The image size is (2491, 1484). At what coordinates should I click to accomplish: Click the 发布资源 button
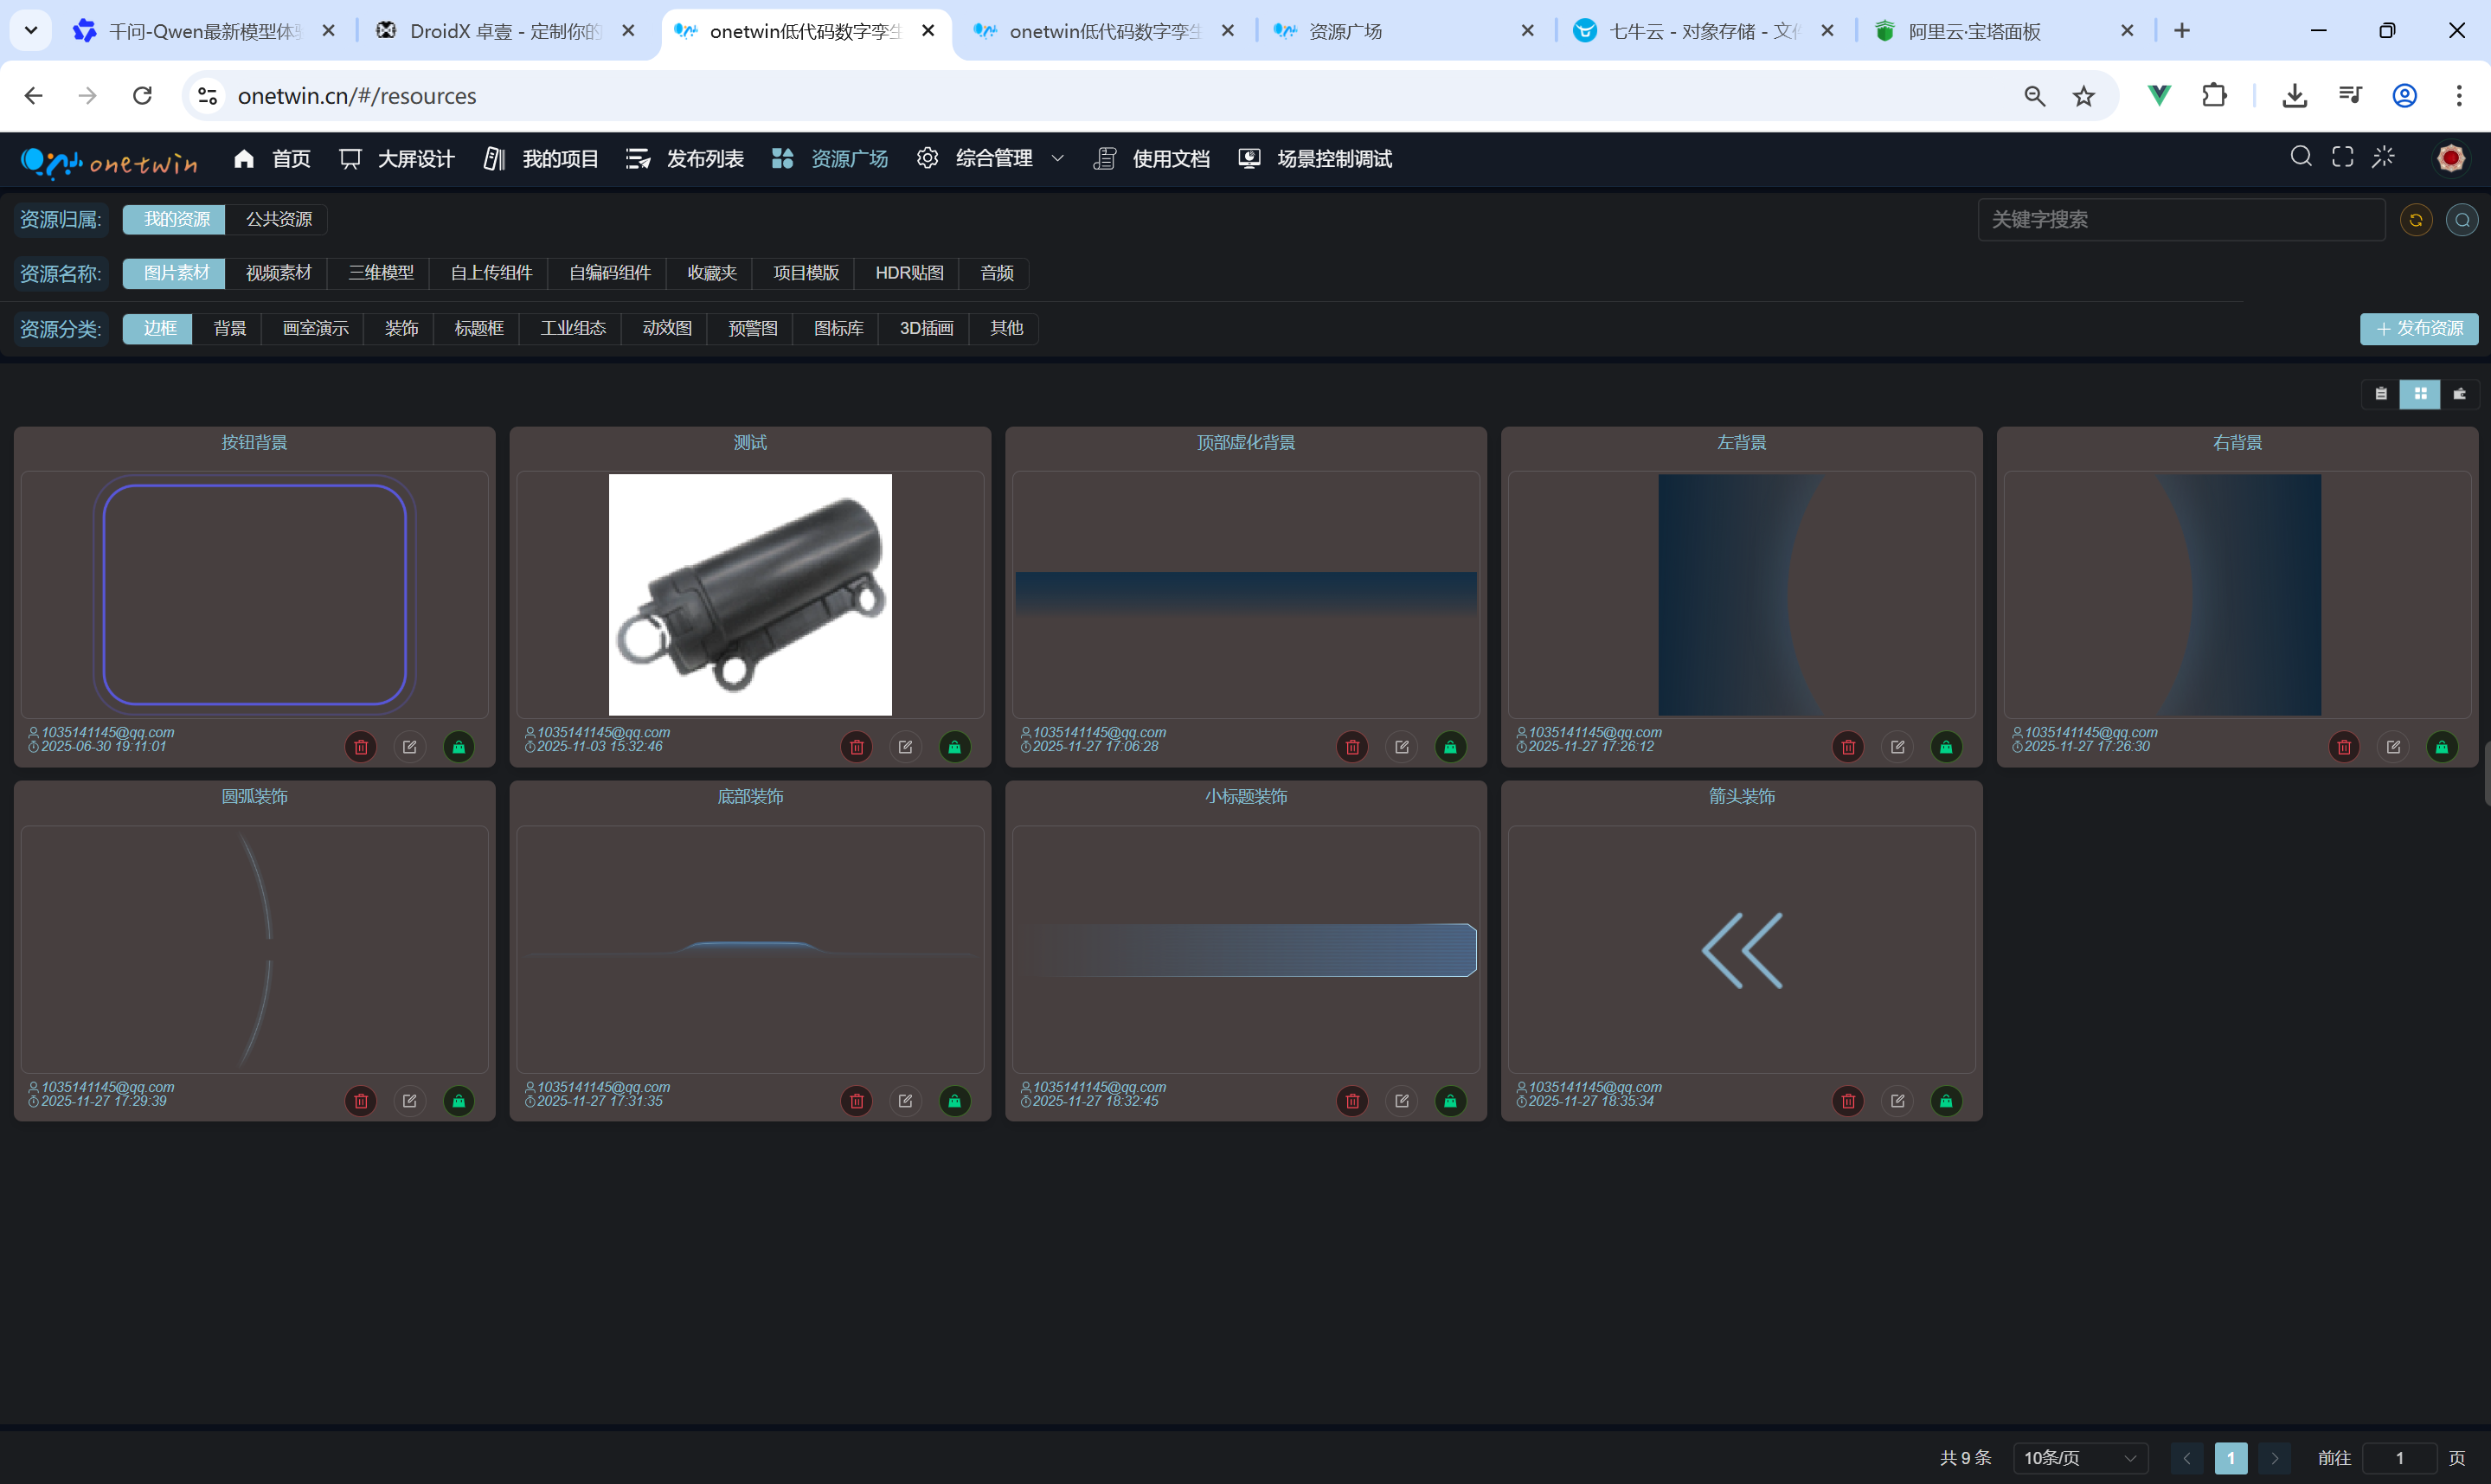pos(2419,328)
